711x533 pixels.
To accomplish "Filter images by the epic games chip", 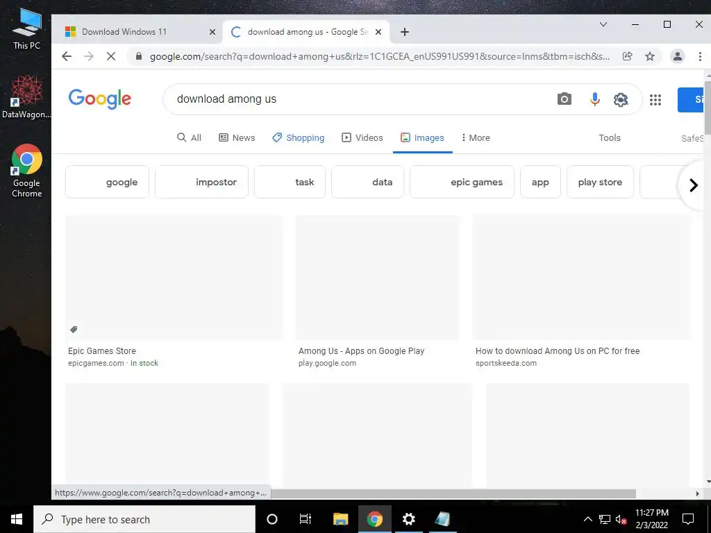I will (x=462, y=182).
